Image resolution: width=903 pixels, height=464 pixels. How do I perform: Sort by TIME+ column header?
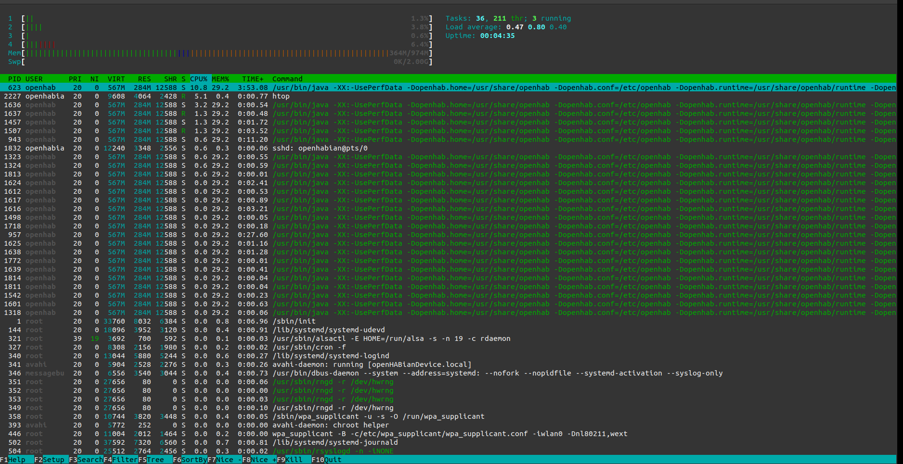pos(253,79)
